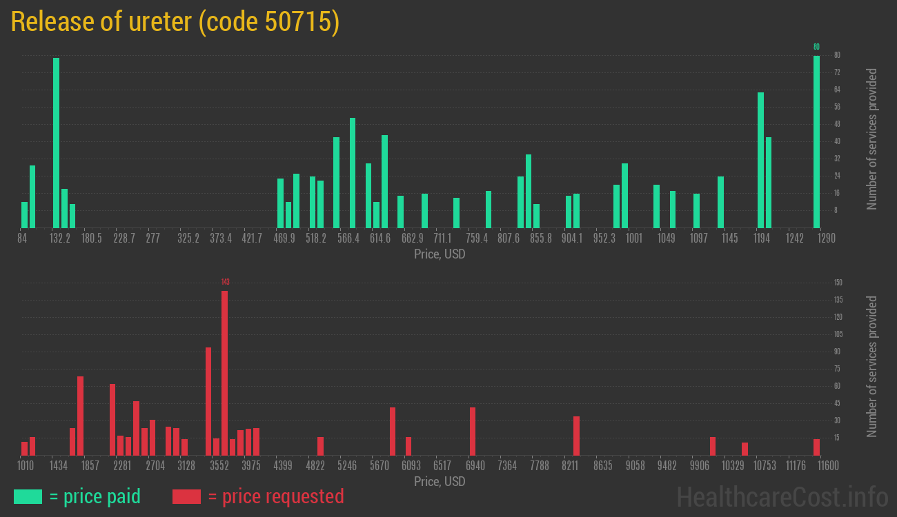The image size is (897, 517).
Task: Select the red bar near 8211
Action: (x=576, y=436)
